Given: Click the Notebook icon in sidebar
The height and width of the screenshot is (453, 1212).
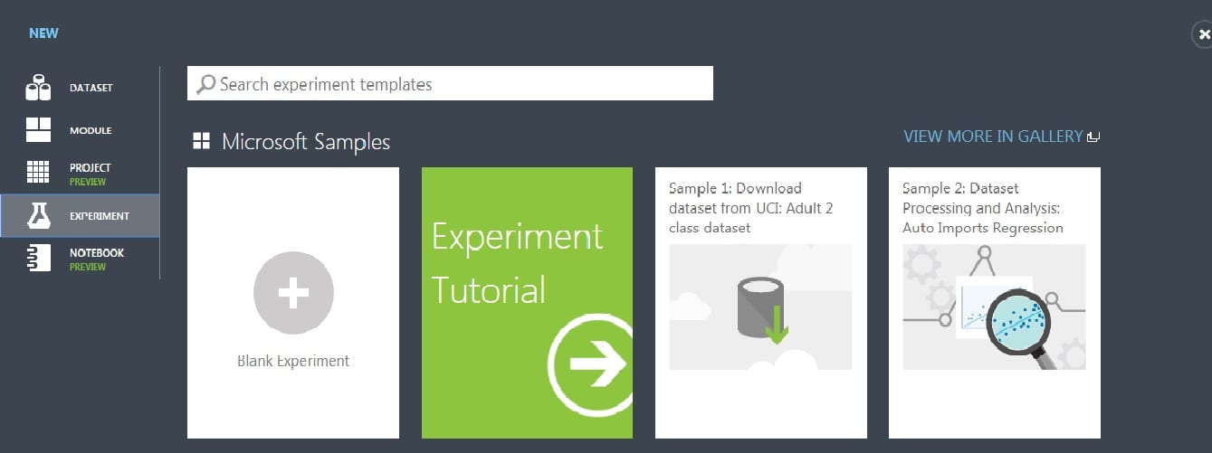Looking at the screenshot, I should tap(38, 258).
